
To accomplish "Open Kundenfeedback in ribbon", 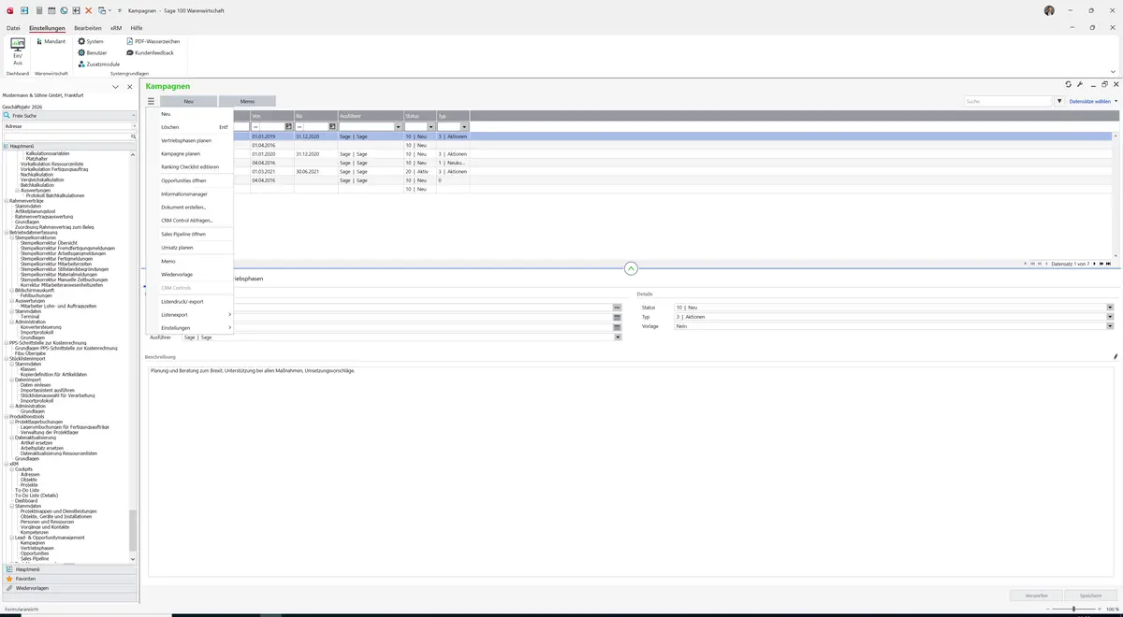I will pos(148,52).
